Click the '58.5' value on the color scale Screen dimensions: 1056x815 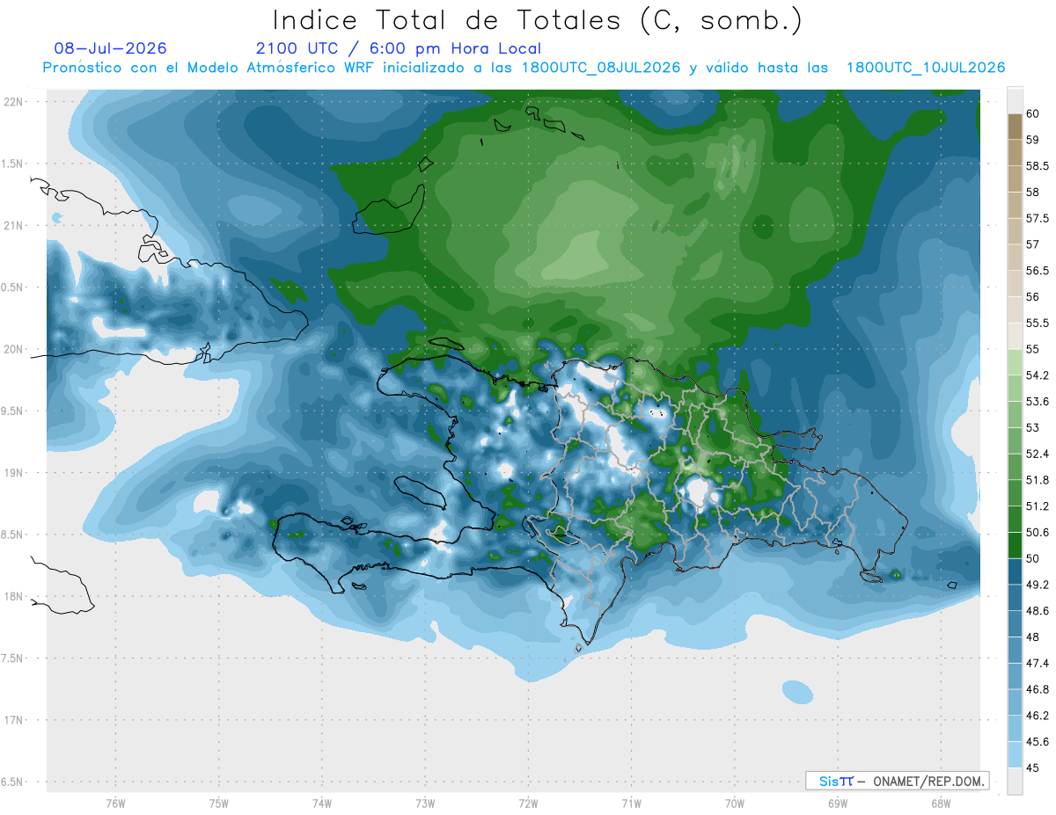pos(1038,165)
